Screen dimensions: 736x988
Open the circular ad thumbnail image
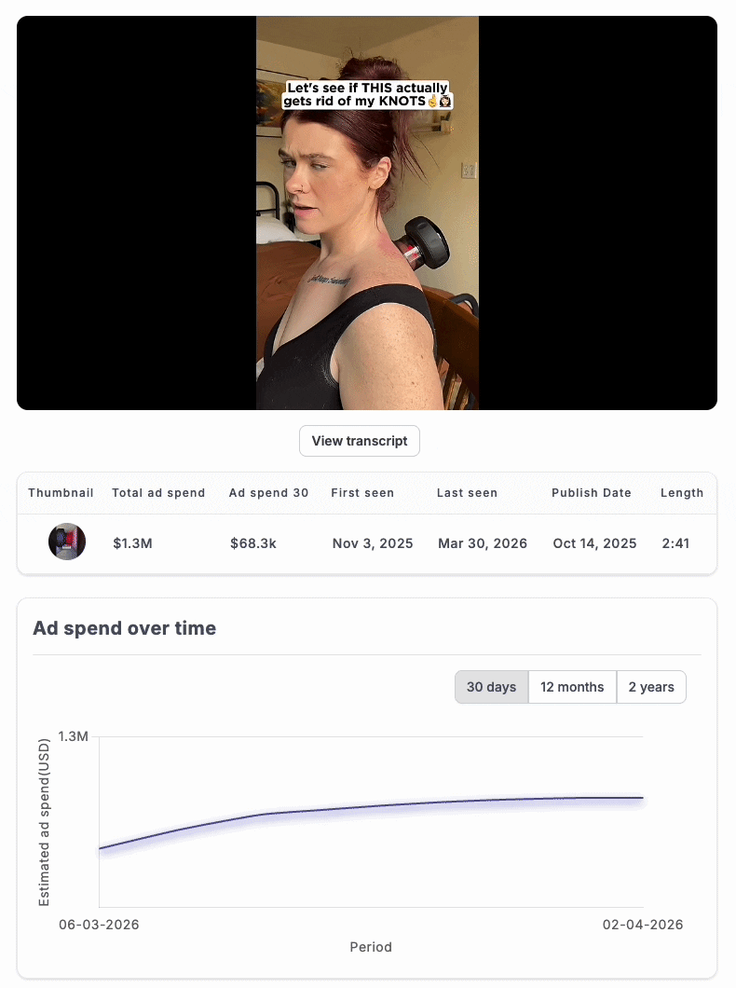tap(67, 542)
